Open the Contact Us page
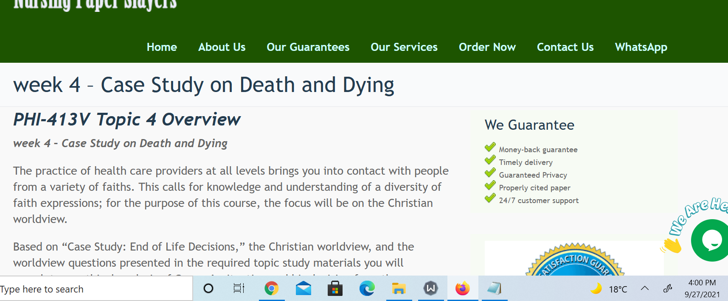728x301 pixels. coord(565,47)
